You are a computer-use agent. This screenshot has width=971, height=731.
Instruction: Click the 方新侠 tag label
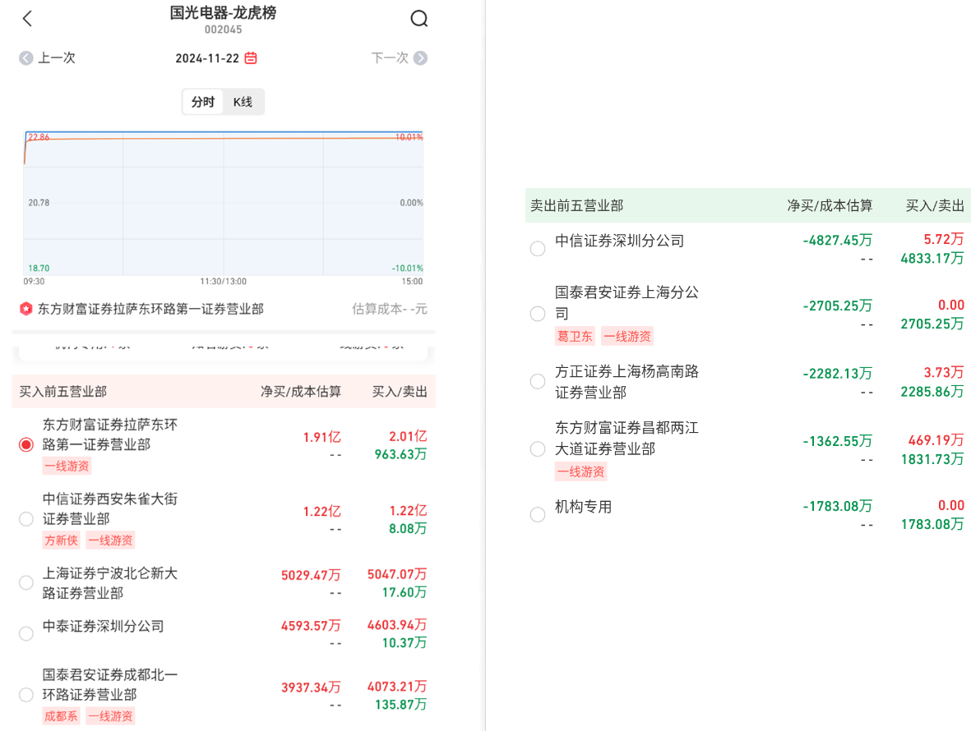point(61,540)
